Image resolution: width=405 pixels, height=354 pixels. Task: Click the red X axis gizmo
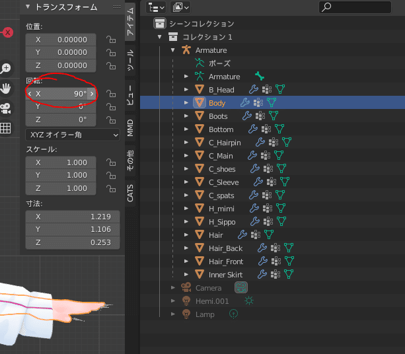click(7, 32)
